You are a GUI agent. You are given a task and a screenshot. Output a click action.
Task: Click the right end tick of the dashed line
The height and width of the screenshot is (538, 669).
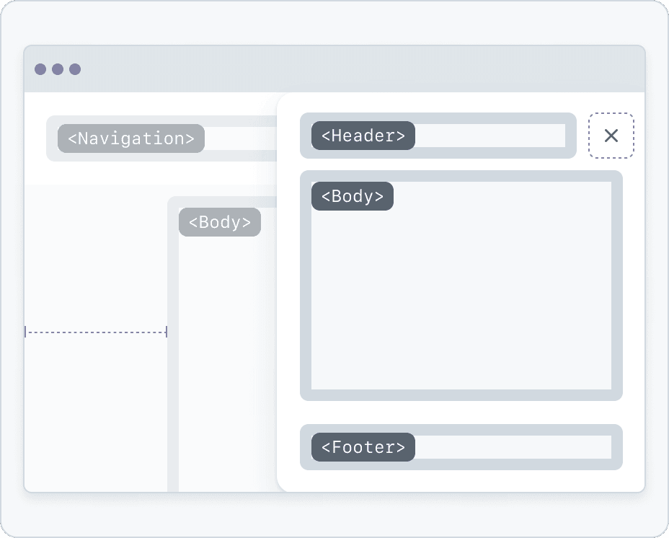click(167, 332)
